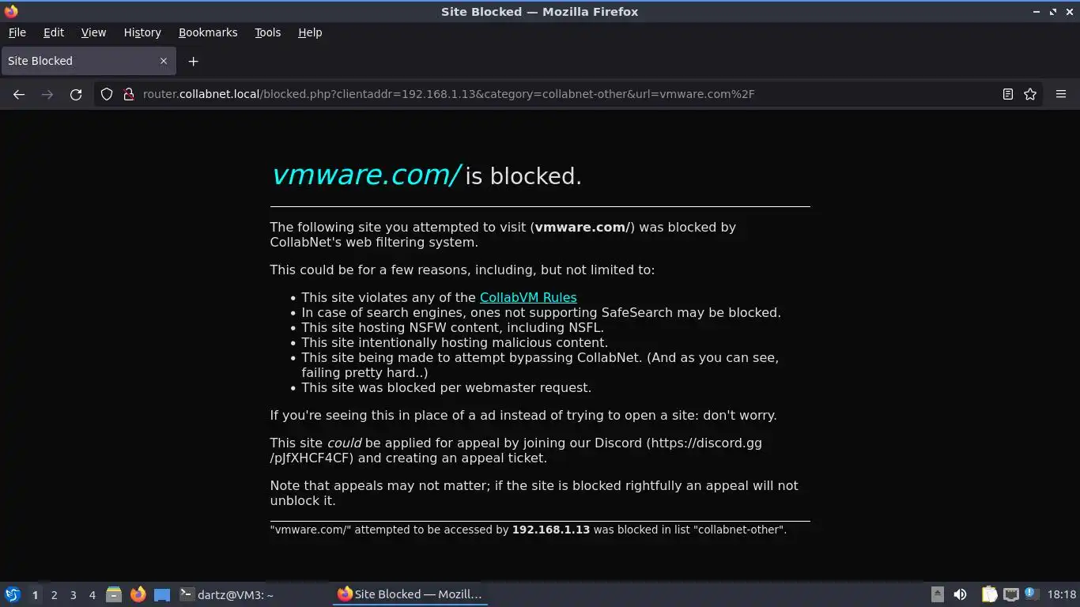Toggle Reader View in the address bar
Screen dimensions: 1080x607
[x=1008, y=94]
